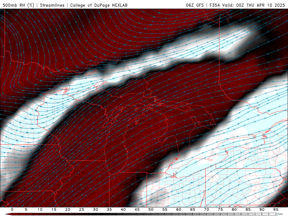Click the '500mb RH (%)' title text

pos(18,5)
